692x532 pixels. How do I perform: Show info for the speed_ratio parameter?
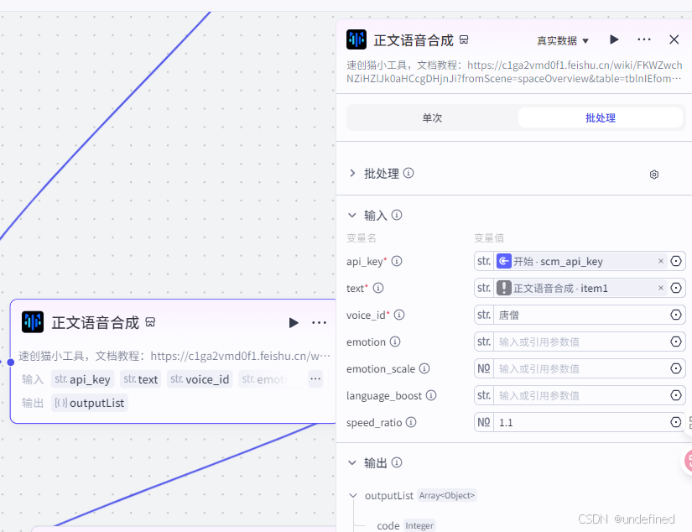coord(411,423)
